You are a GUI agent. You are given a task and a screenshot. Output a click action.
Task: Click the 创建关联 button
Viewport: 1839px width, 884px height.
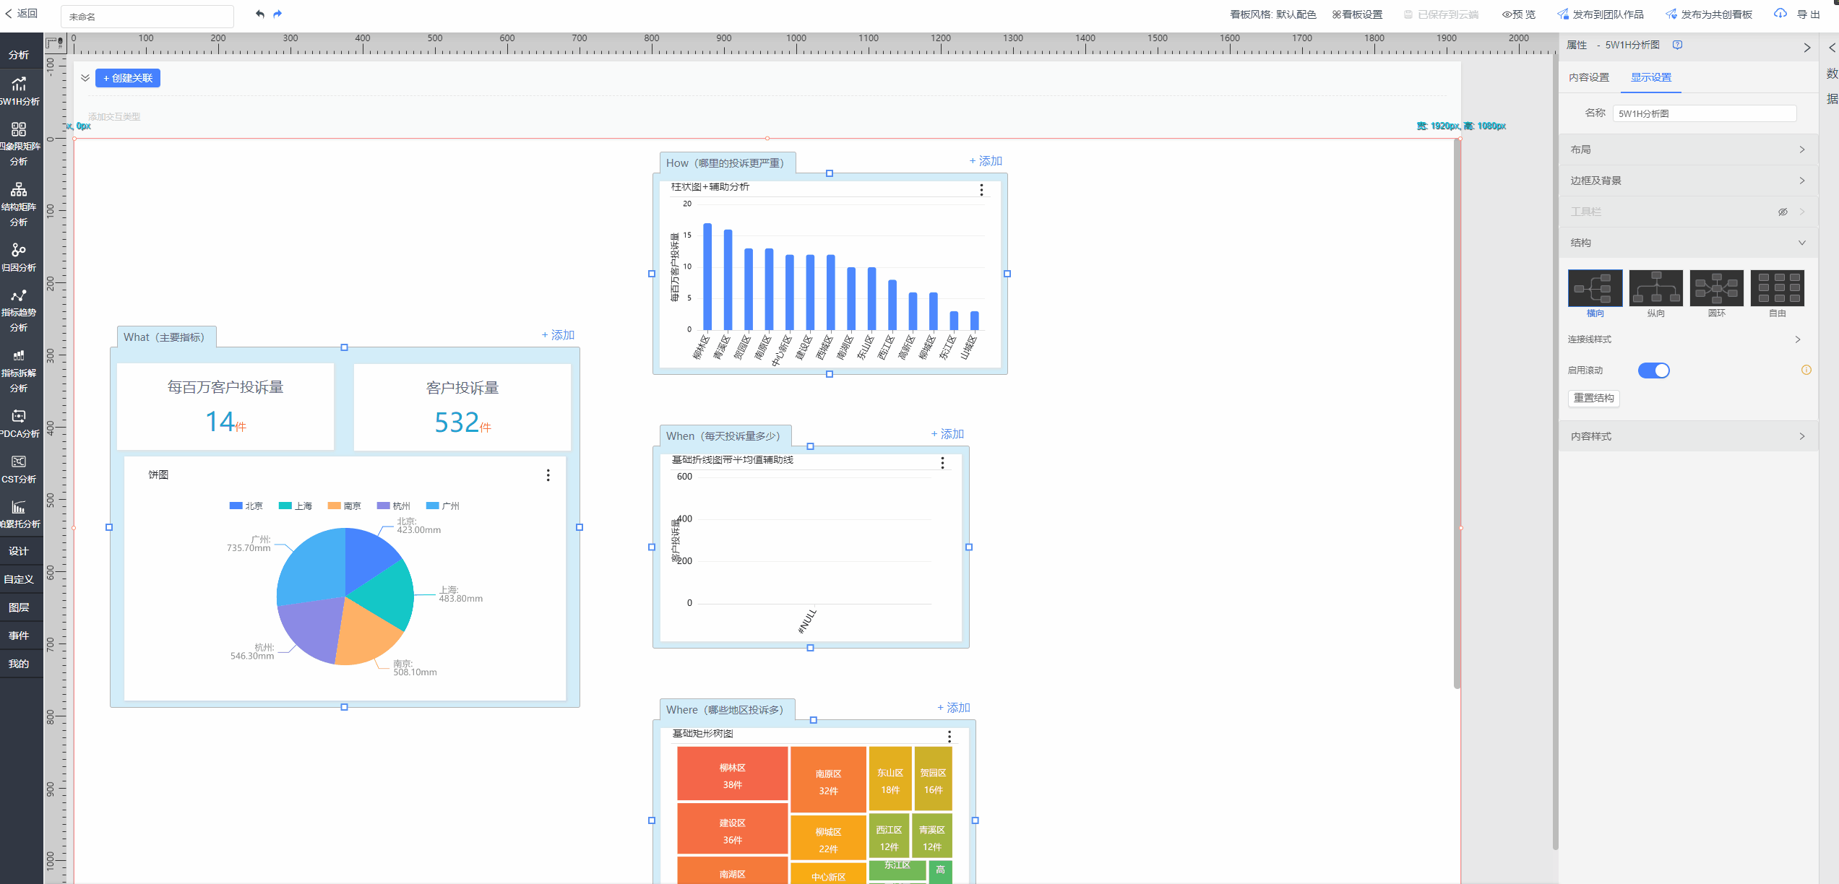click(128, 78)
